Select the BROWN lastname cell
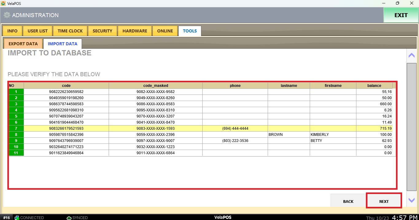419x220 pixels. (x=289, y=135)
